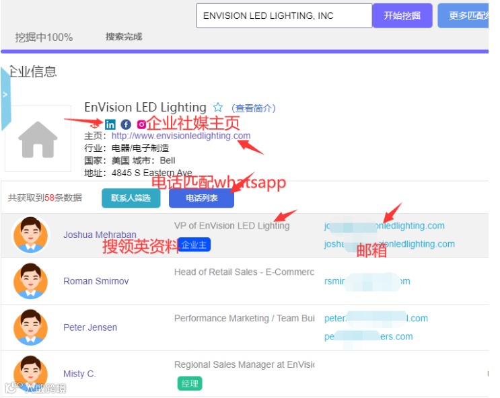
Task: Click the 企业主 tag on Joshua's row
Action: click(194, 245)
